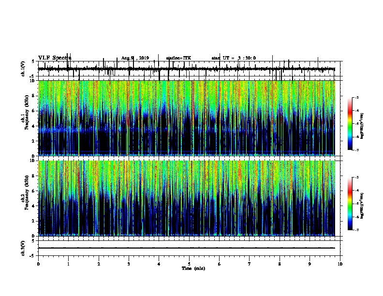The width and height of the screenshot is (383, 296).
Task: Click the "-7" label on ch.2 colorbar
Action: (x=356, y=230)
